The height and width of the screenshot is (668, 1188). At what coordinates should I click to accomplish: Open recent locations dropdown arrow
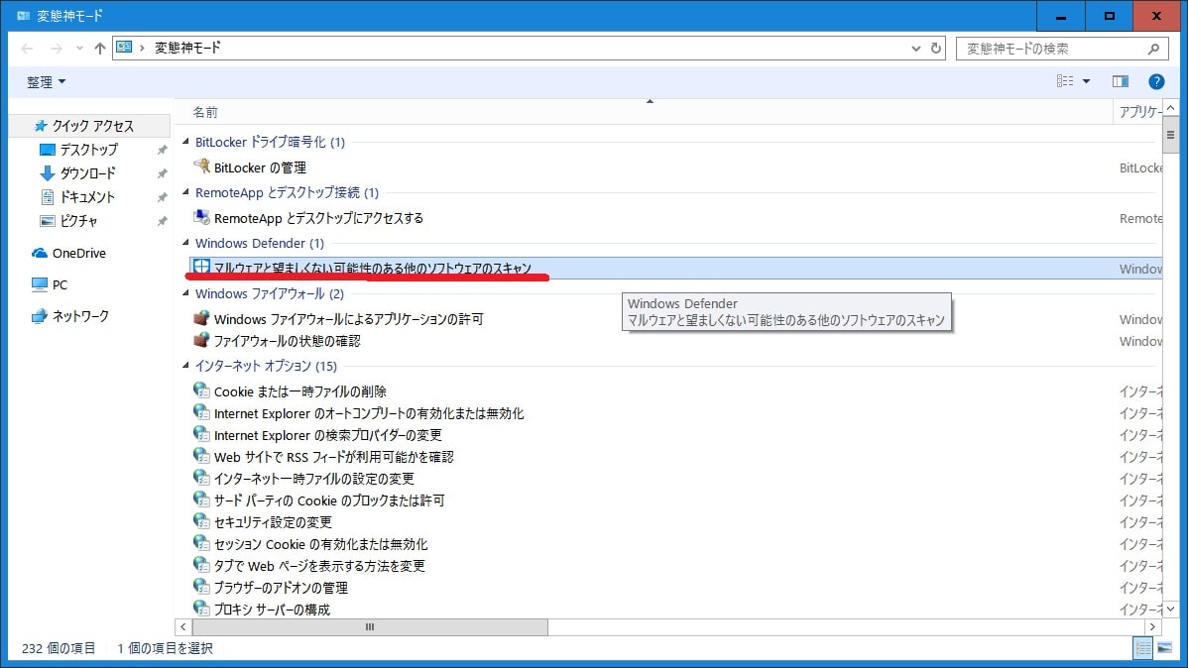point(79,49)
